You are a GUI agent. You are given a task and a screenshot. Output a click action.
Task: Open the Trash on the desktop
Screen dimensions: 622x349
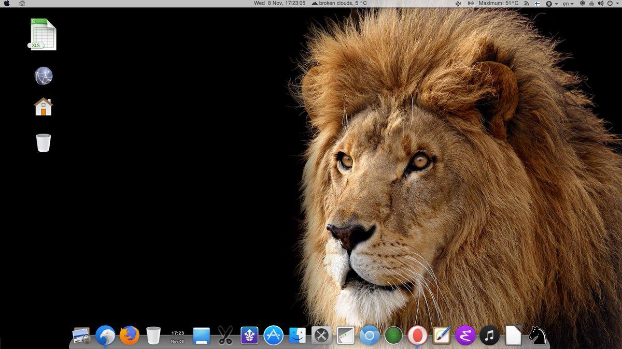pos(44,142)
